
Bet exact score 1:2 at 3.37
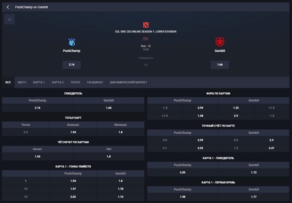271,148
